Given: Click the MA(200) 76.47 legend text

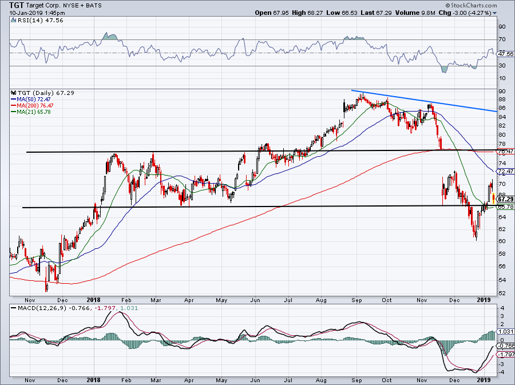Looking at the screenshot, I should [x=35, y=106].
